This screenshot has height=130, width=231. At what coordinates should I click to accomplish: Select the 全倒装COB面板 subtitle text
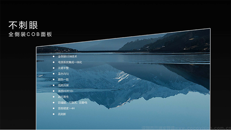click(x=30, y=34)
